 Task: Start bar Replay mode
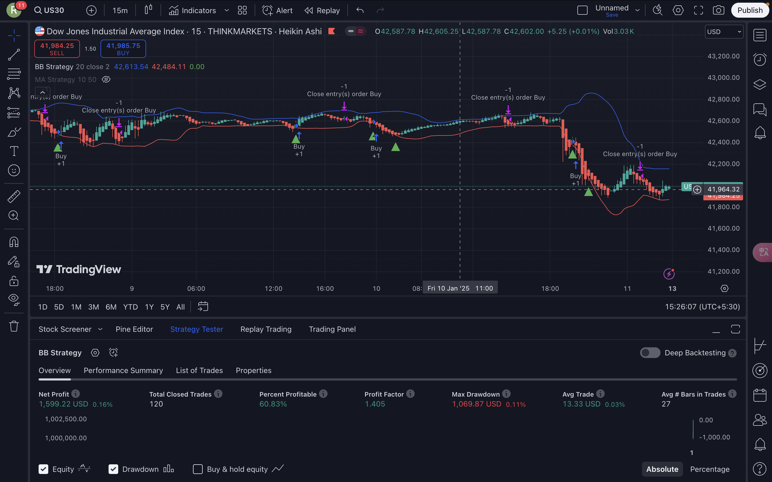click(x=322, y=10)
